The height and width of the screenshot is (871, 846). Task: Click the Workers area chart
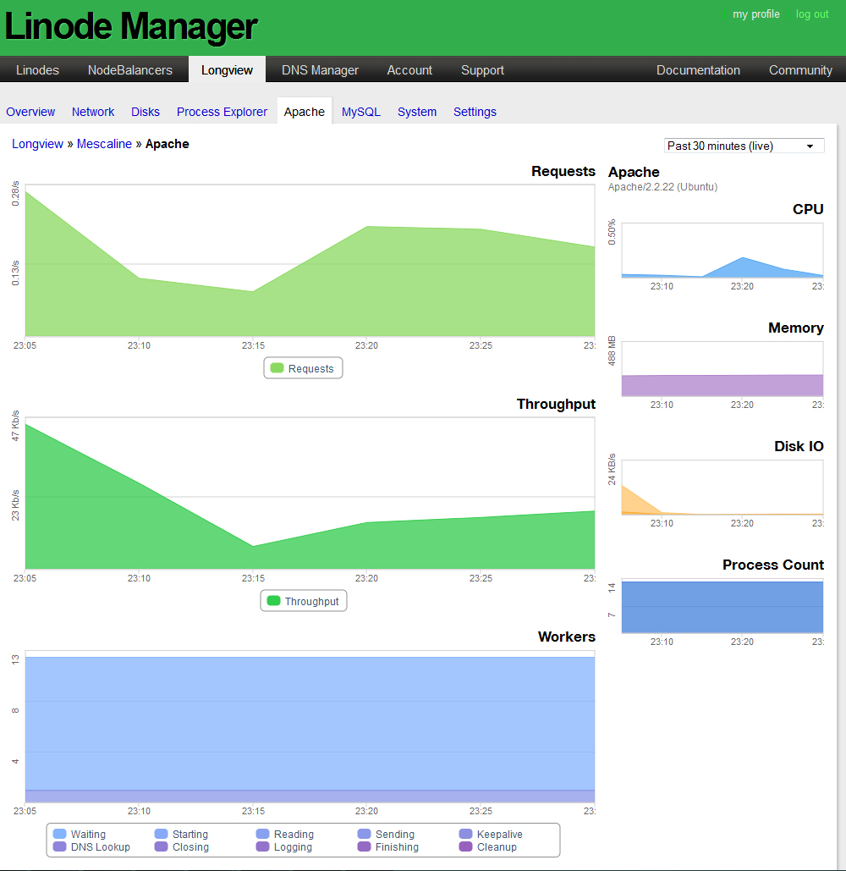pos(310,726)
